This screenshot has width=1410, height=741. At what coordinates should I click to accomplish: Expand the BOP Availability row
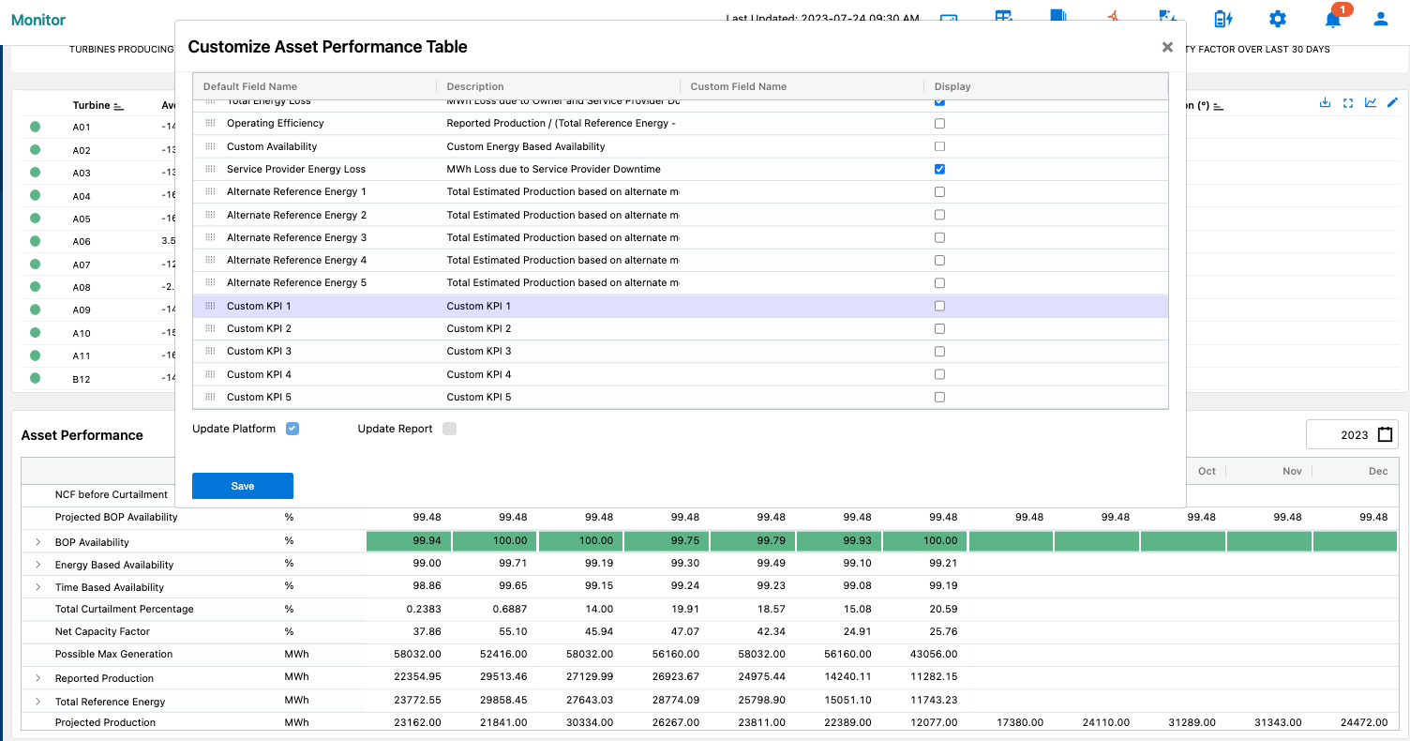38,542
